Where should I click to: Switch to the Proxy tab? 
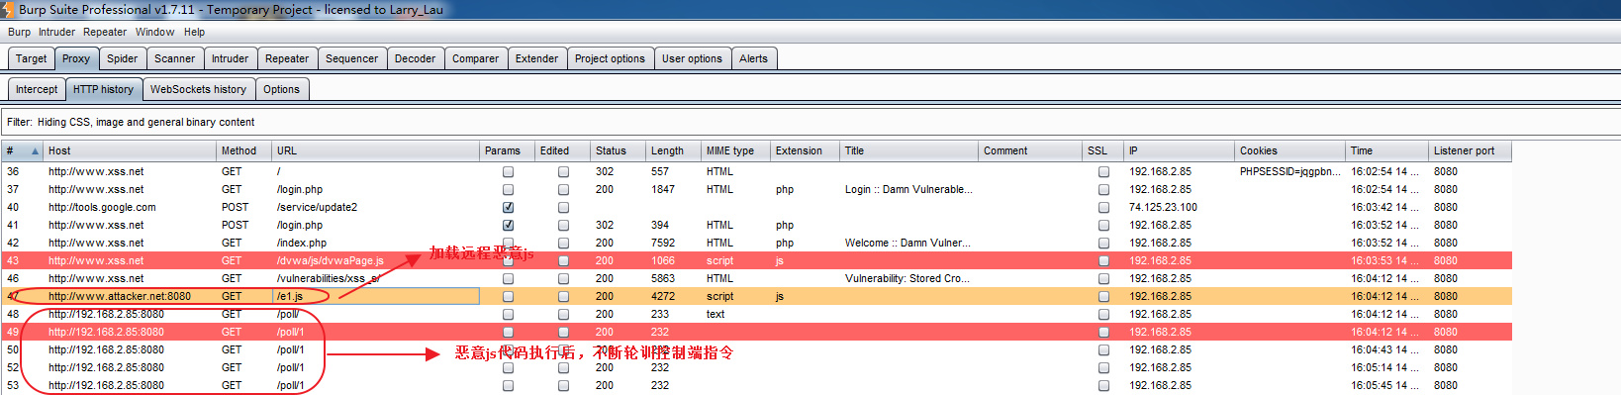(76, 58)
